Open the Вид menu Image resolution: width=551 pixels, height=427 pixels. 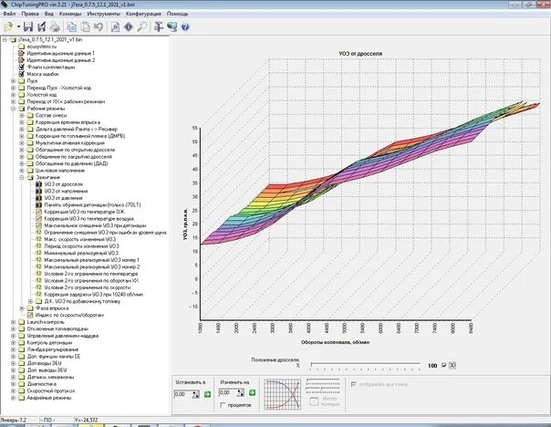(49, 14)
